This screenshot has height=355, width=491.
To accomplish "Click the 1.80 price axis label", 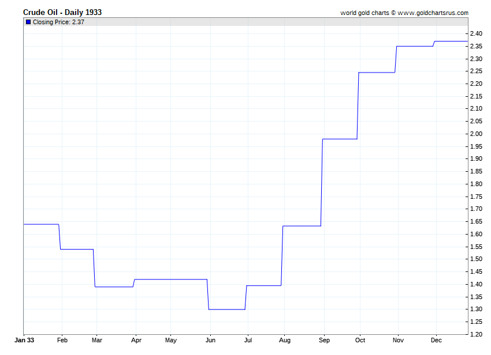I will tap(477, 184).
